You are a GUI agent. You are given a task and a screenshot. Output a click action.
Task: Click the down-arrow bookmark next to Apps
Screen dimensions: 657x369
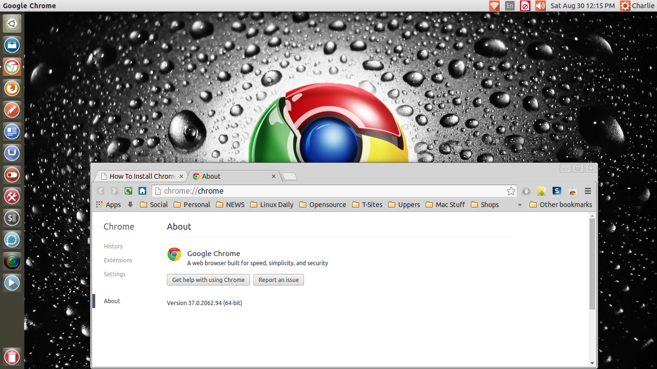coord(130,205)
